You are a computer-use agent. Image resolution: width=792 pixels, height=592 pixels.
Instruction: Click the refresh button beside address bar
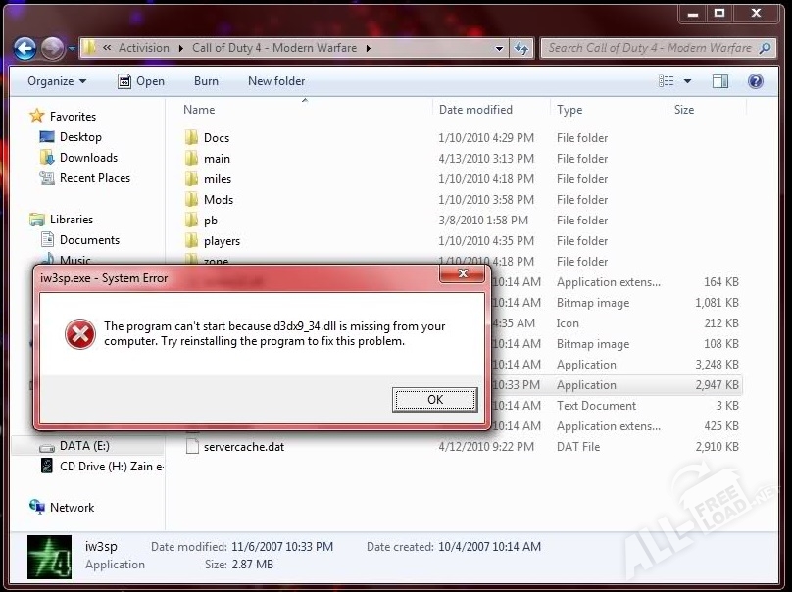pyautogui.click(x=521, y=48)
